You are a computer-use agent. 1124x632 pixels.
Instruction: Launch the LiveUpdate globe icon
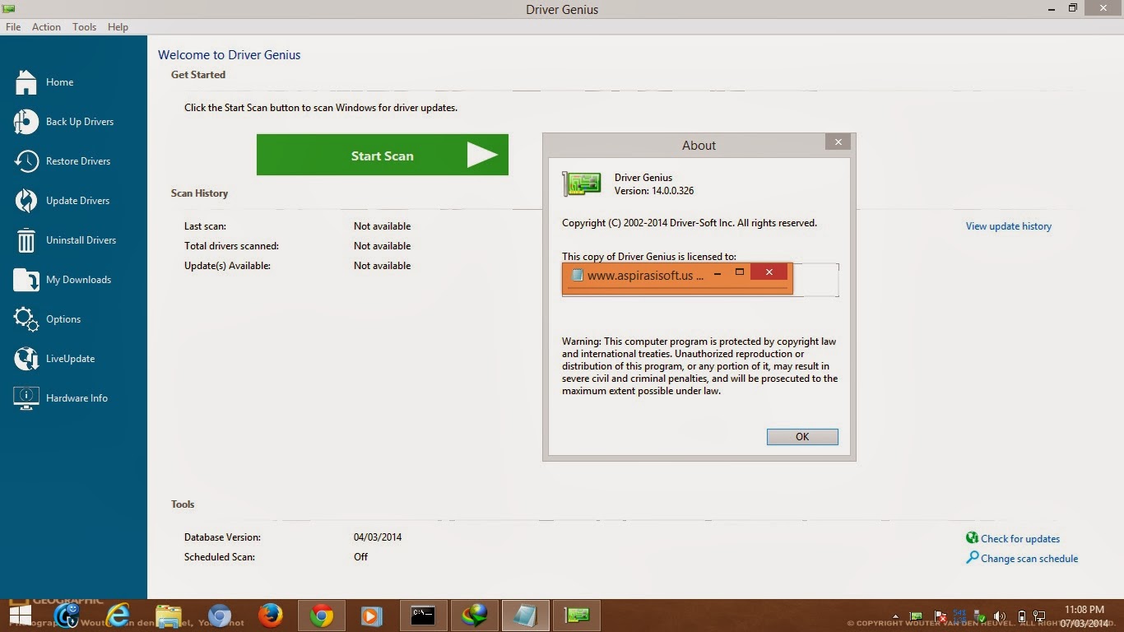point(26,359)
